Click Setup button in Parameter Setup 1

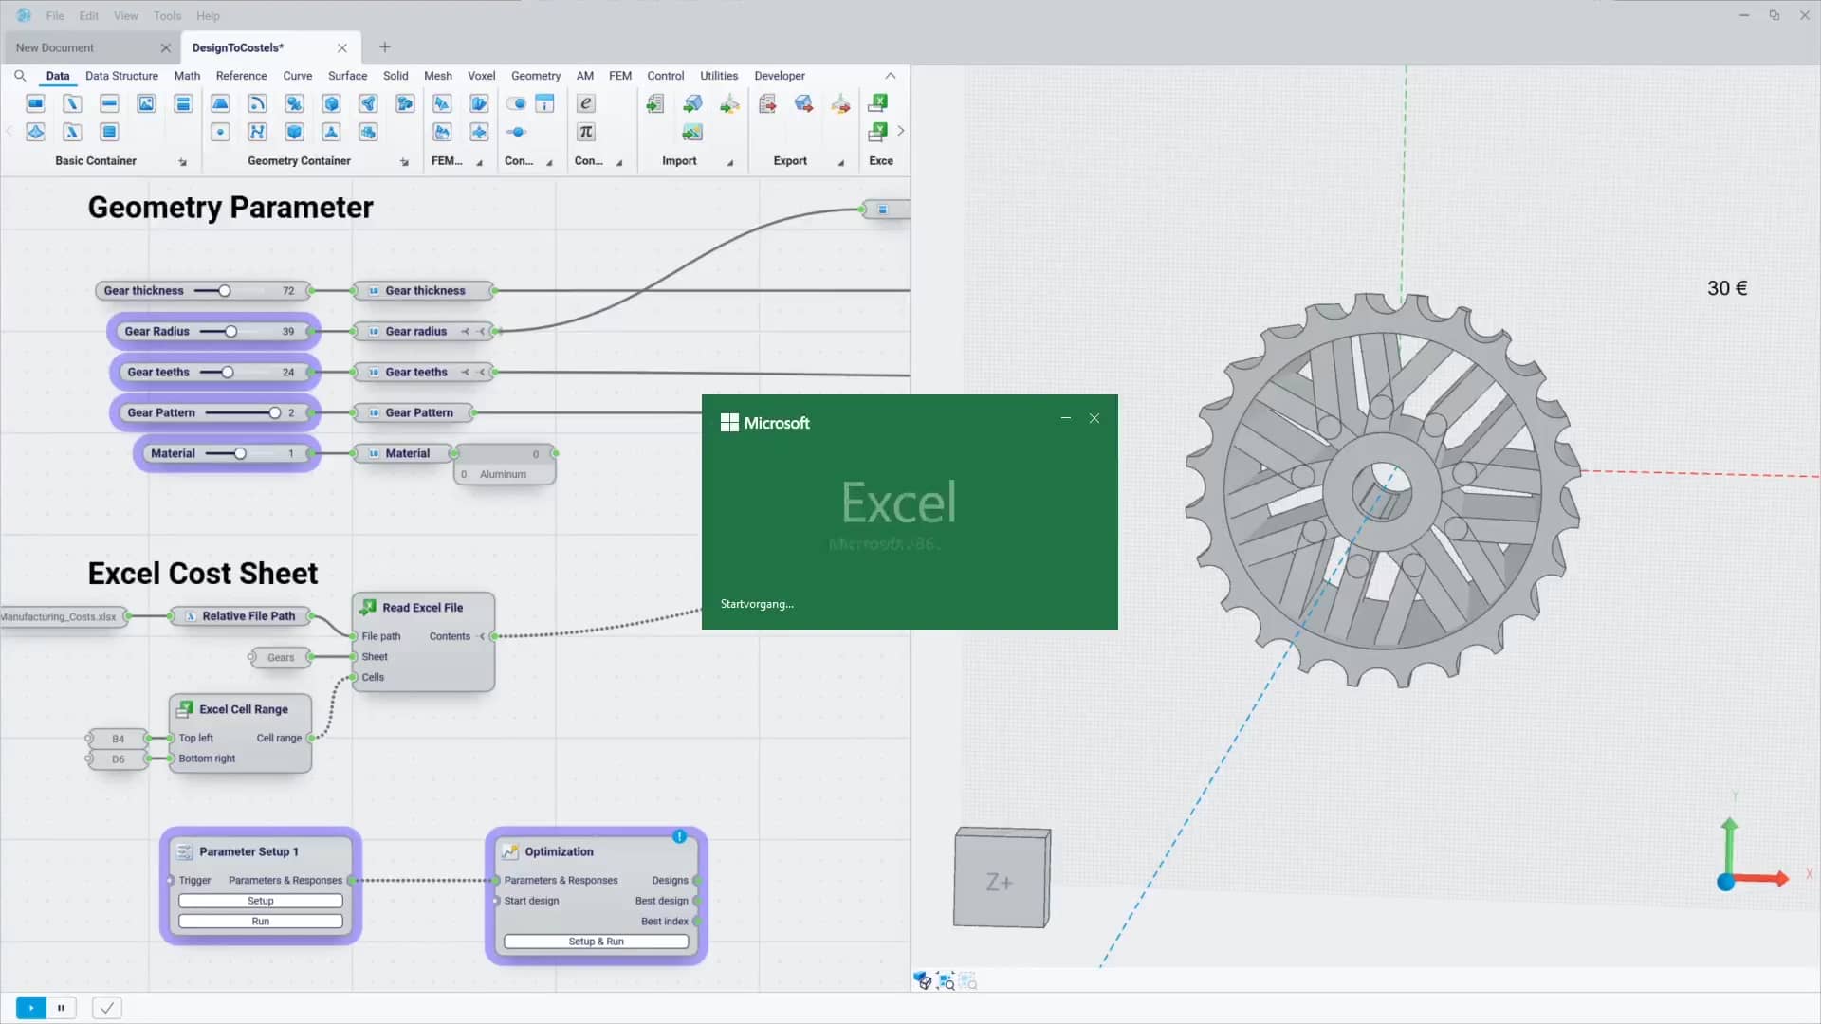click(261, 901)
